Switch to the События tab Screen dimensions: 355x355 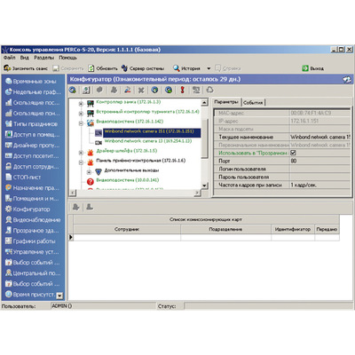253,102
